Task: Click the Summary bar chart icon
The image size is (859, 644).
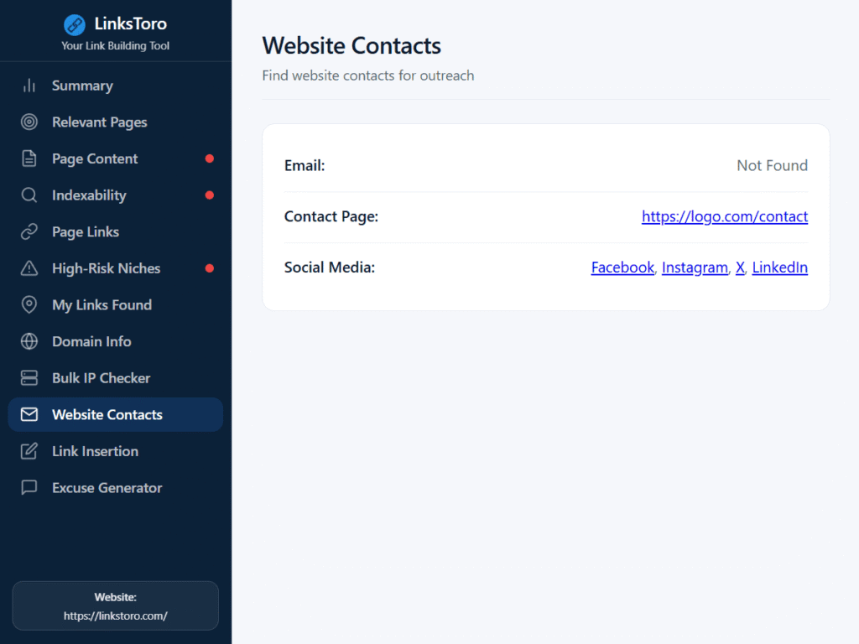Action: click(x=29, y=86)
